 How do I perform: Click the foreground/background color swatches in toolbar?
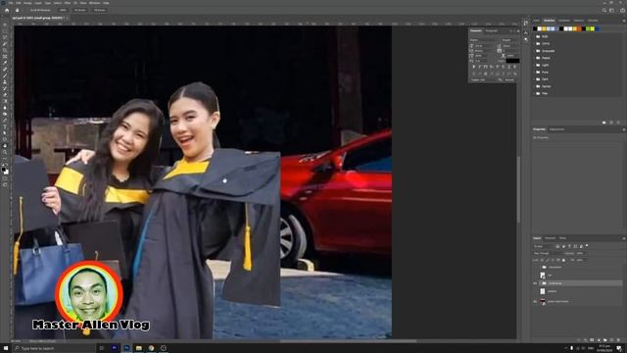point(5,171)
